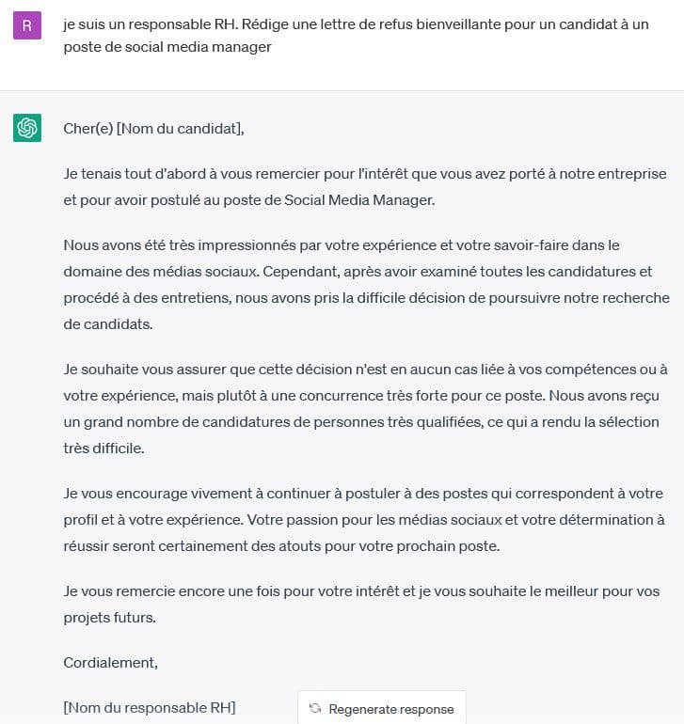Click the circular arrows regenerate icon
The image size is (684, 724).
[x=315, y=709]
